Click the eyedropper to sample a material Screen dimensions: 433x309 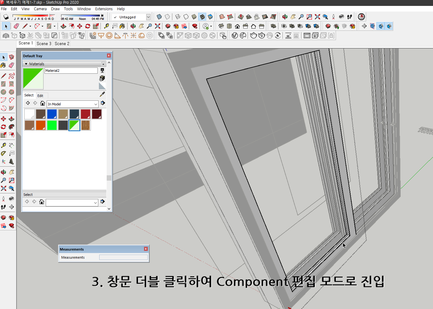[x=102, y=94]
